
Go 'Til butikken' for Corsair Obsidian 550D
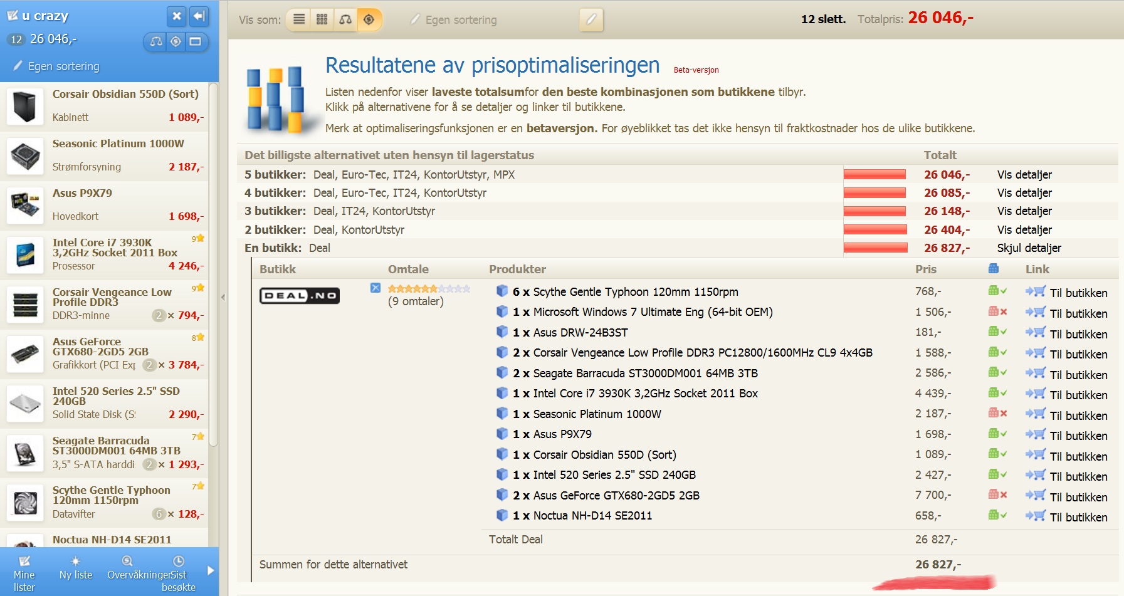[1078, 456]
